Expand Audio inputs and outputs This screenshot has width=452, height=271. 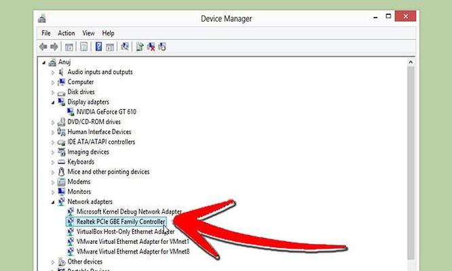pyautogui.click(x=53, y=72)
